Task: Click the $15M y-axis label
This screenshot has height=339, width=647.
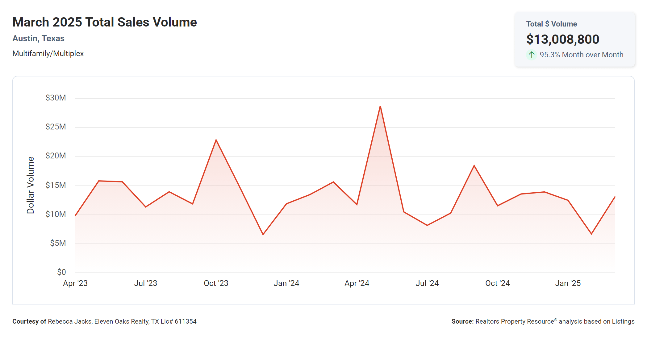Action: click(56, 185)
